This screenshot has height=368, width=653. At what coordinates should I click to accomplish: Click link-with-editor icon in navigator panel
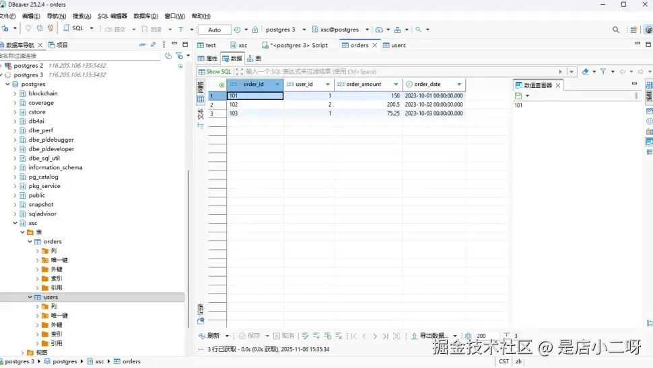click(x=153, y=44)
